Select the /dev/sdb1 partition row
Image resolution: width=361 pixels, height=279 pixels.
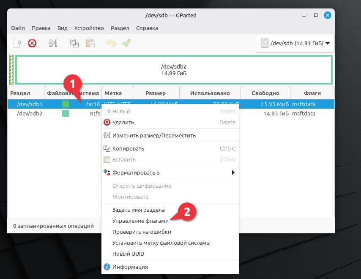point(171,104)
